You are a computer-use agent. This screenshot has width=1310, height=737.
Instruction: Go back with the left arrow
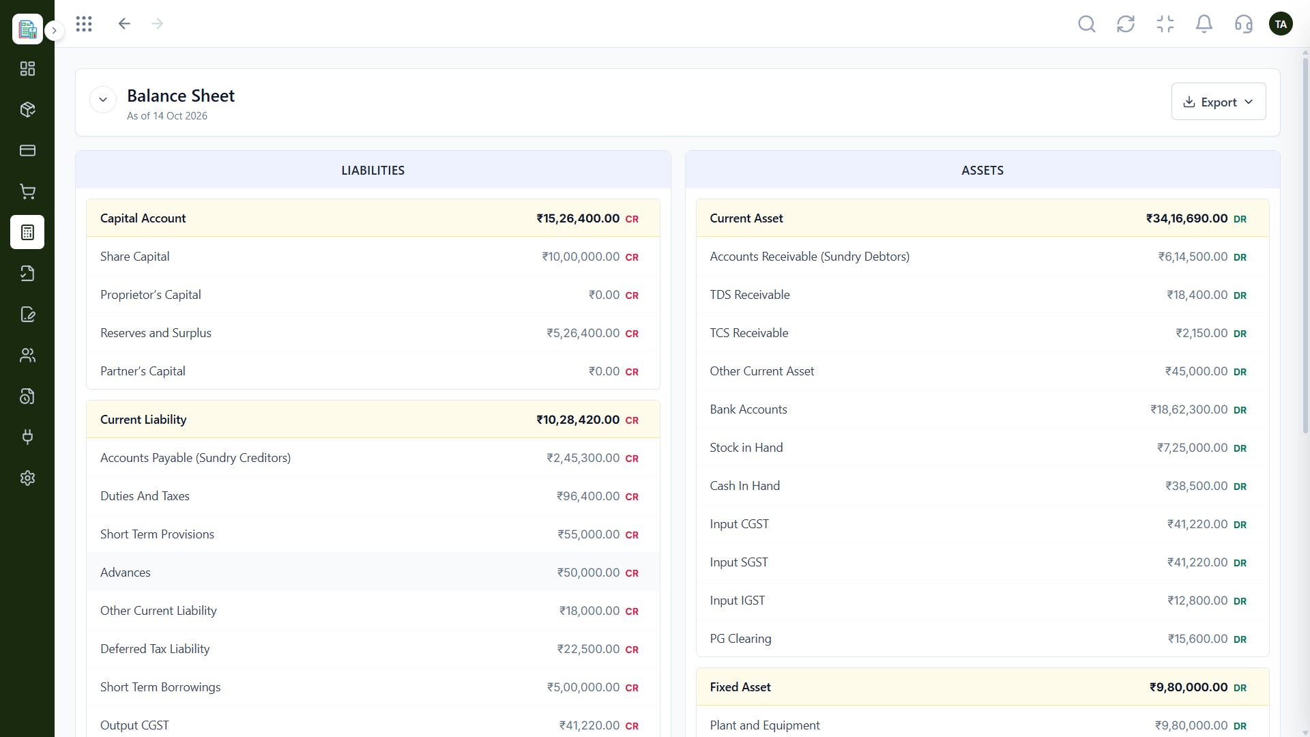pos(124,24)
